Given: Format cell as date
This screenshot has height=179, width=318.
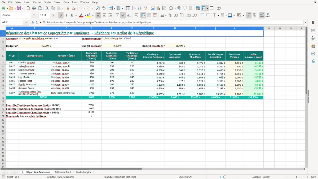Looking at the screenshot, I should pyautogui.click(x=182, y=15).
